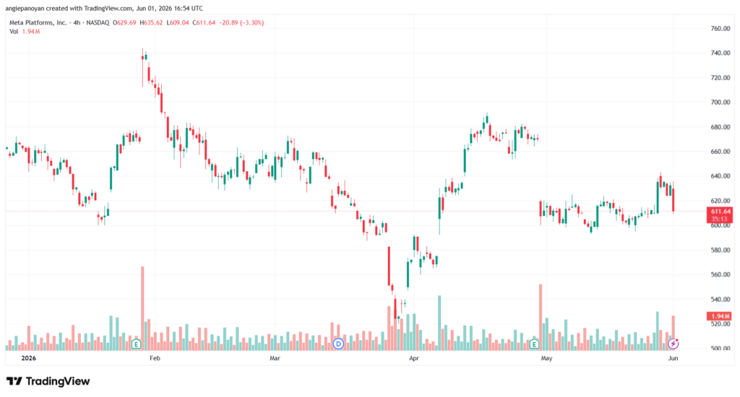Open the dividend D marker in March
The image size is (740, 397).
click(338, 344)
